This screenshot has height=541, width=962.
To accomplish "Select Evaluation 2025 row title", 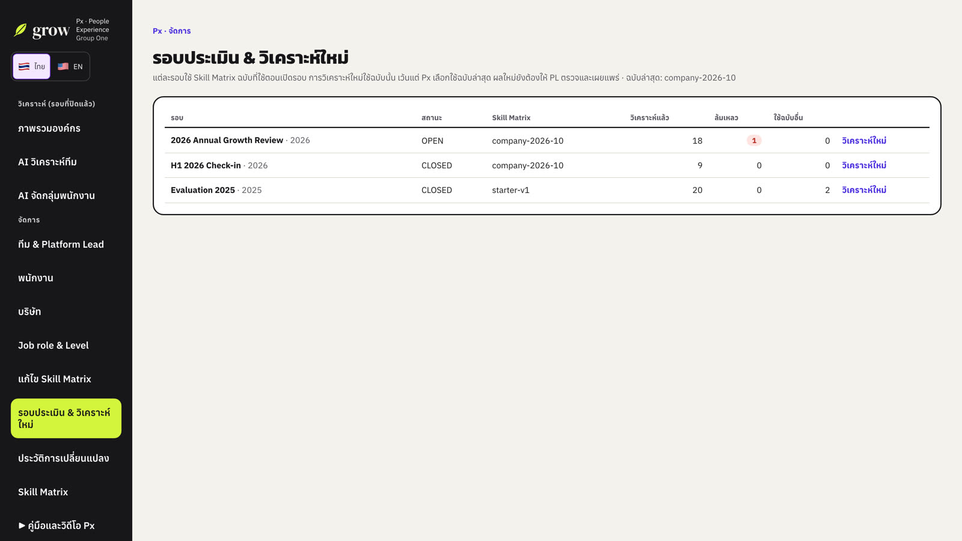I will [x=203, y=190].
